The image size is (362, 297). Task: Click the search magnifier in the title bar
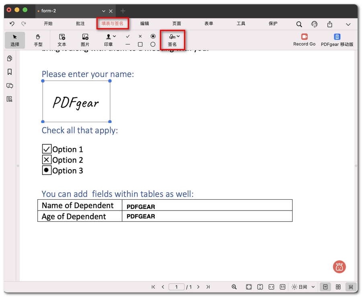click(x=299, y=24)
